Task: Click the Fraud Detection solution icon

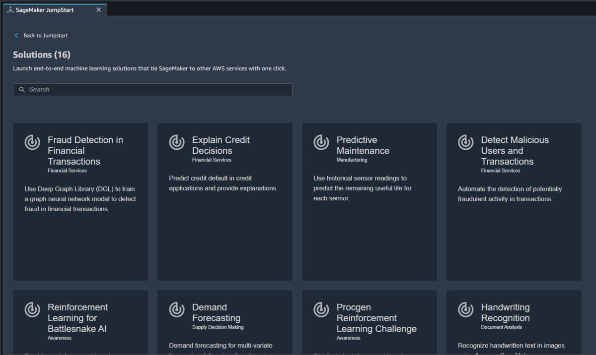Action: (x=32, y=142)
